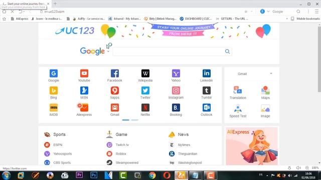Open the Netflix shortcut tile
The height and width of the screenshot is (180, 321).
click(x=145, y=110)
